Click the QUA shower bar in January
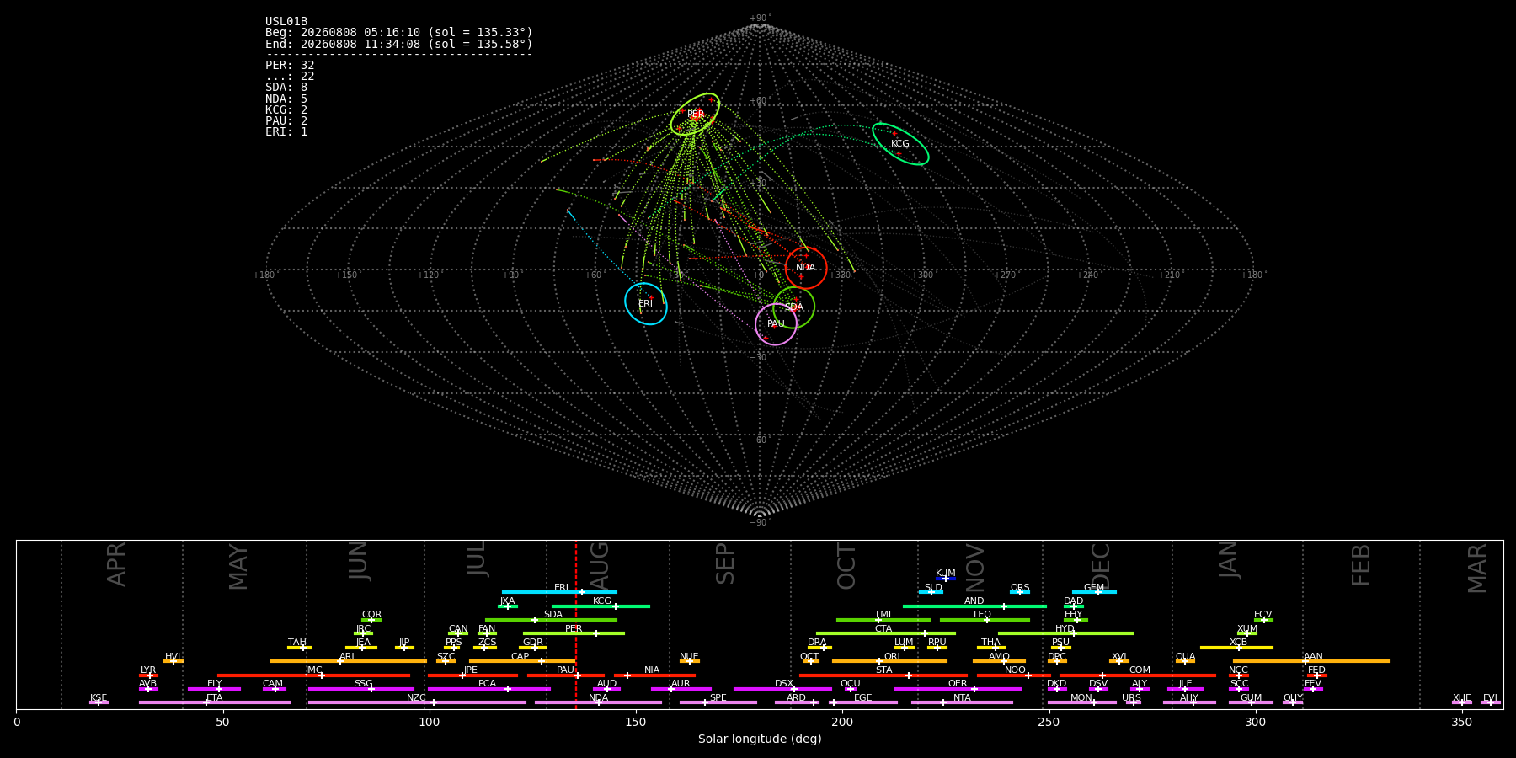 click(1185, 661)
